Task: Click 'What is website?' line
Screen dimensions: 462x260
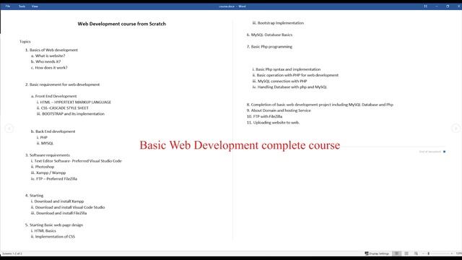Action: coord(50,56)
